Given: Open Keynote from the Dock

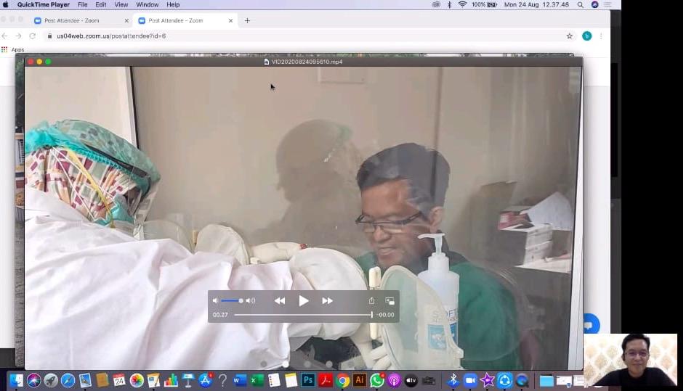Looking at the screenshot, I should [188, 380].
